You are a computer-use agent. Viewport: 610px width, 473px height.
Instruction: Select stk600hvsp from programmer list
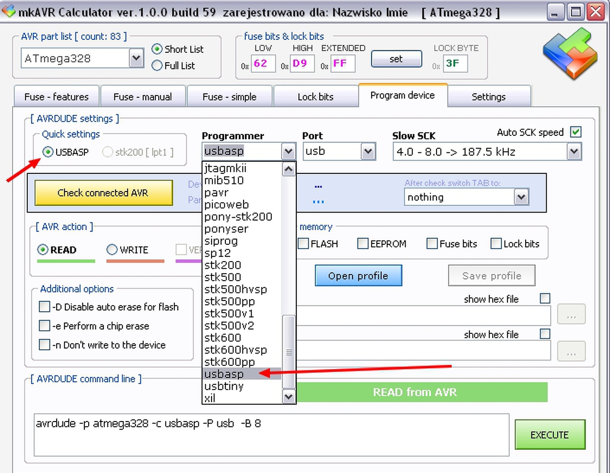[242, 350]
